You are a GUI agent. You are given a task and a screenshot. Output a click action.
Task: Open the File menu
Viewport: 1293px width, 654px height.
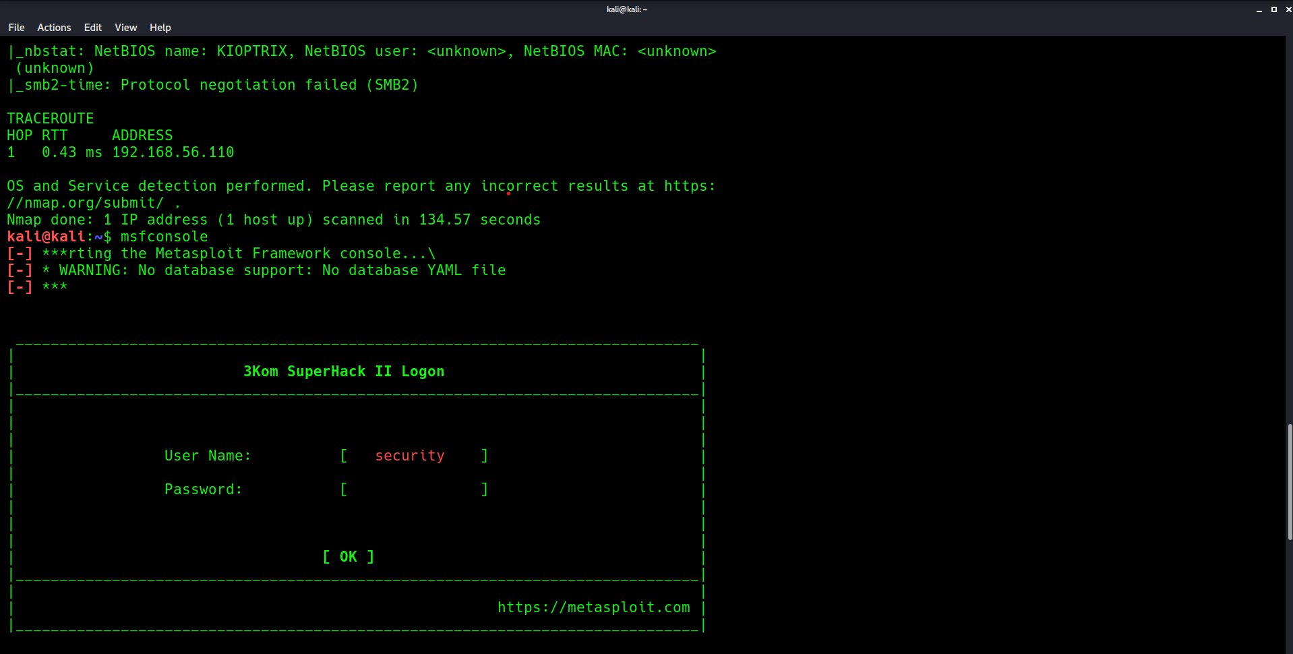click(x=16, y=28)
